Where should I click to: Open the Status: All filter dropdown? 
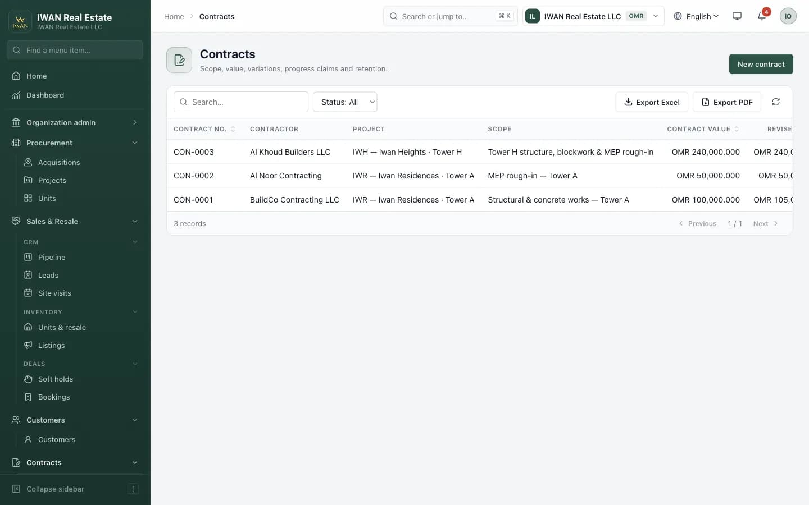point(345,102)
